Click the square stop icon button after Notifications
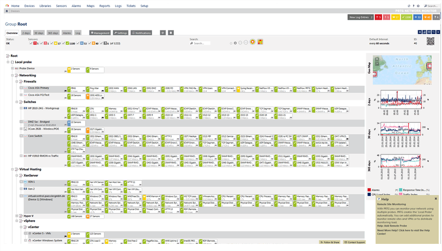Image resolution: width=442 pixels, height=251 pixels. (x=171, y=33)
